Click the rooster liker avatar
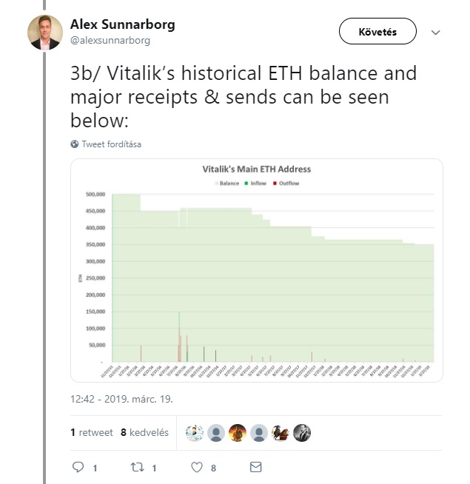 [281, 433]
